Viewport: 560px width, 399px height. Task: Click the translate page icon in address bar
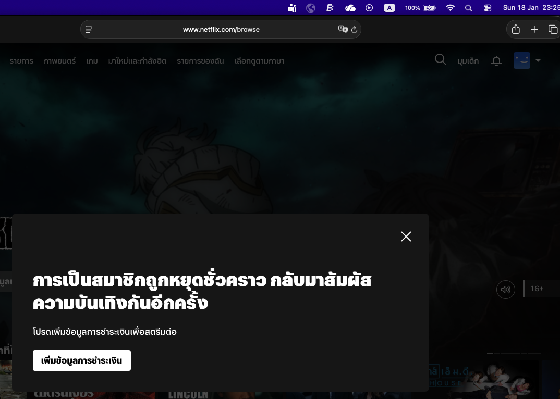pos(343,29)
